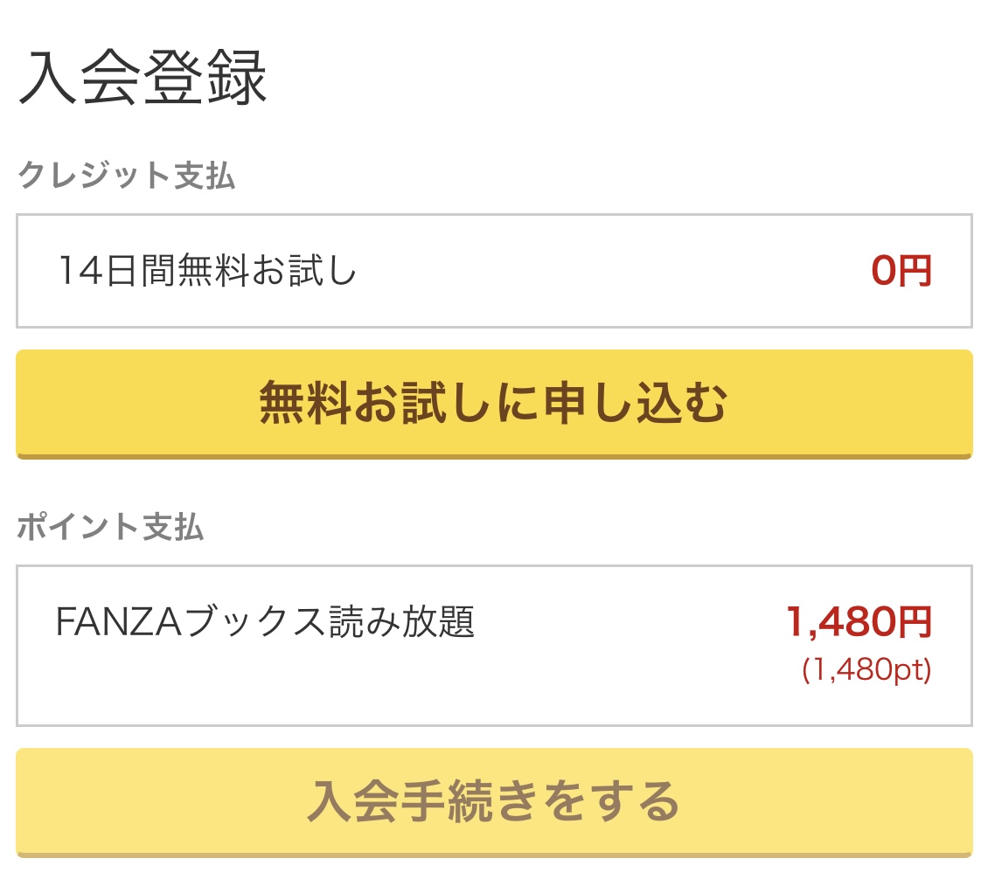Click the 無料お試しに申し込む button
The width and height of the screenshot is (988, 893).
[494, 403]
